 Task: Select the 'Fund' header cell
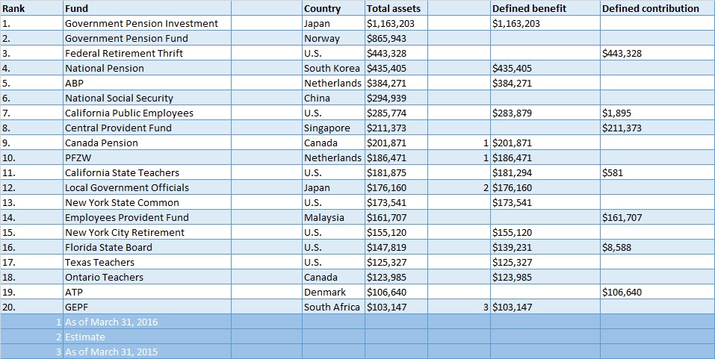[147, 8]
